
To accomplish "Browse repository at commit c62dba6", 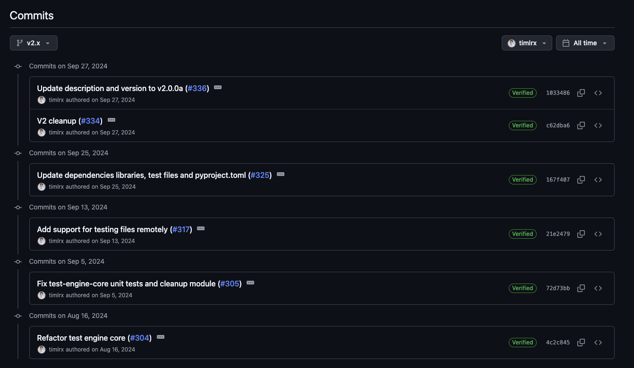I will tap(598, 125).
